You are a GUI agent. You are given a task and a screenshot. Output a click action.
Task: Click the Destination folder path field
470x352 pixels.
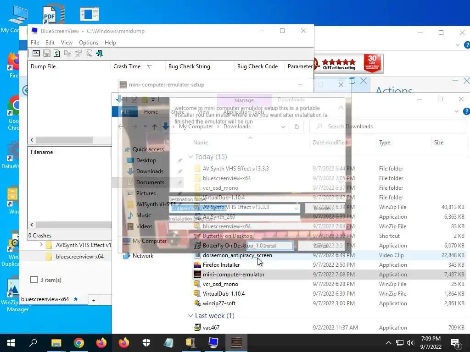click(x=234, y=209)
